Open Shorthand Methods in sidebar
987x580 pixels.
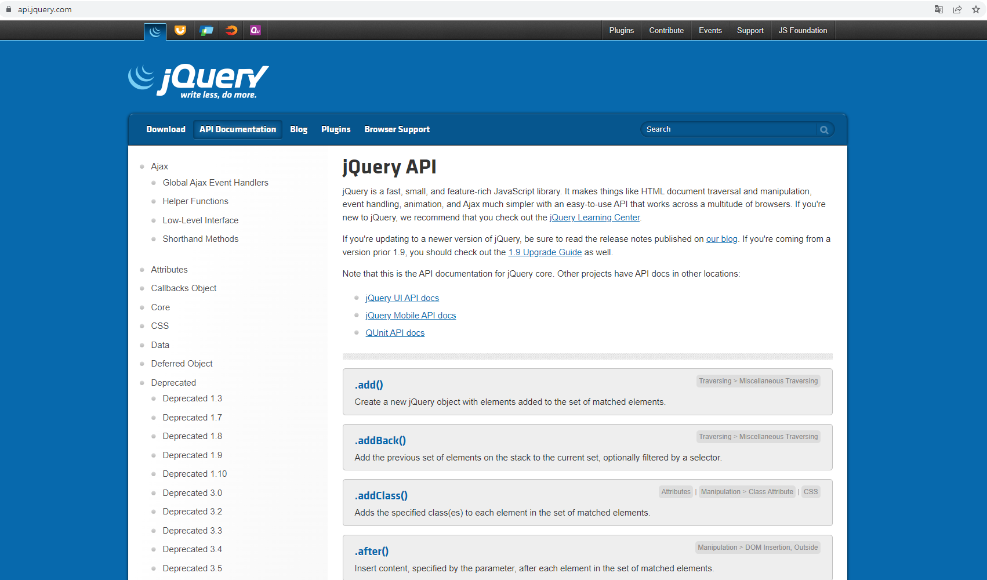[x=201, y=239]
